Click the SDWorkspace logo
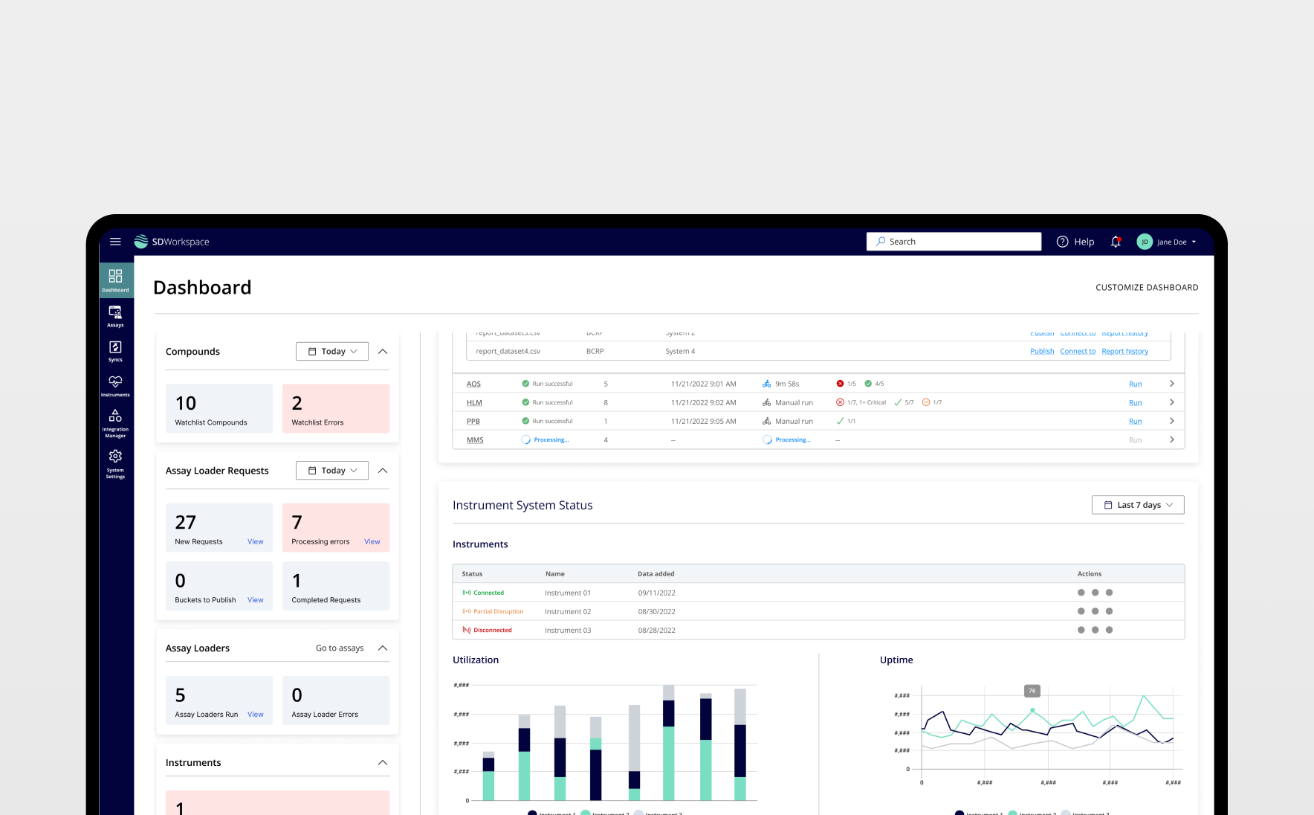 [x=172, y=242]
